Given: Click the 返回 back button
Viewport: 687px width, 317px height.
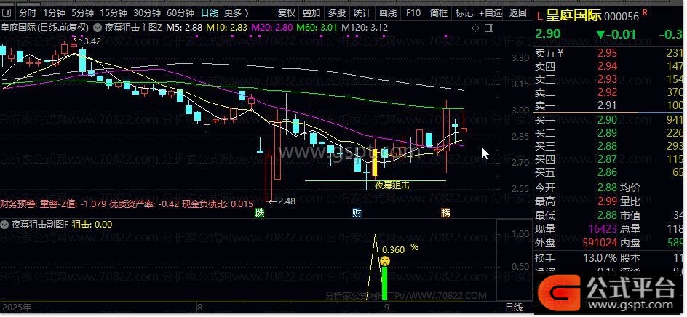Looking at the screenshot, I should 518,12.
